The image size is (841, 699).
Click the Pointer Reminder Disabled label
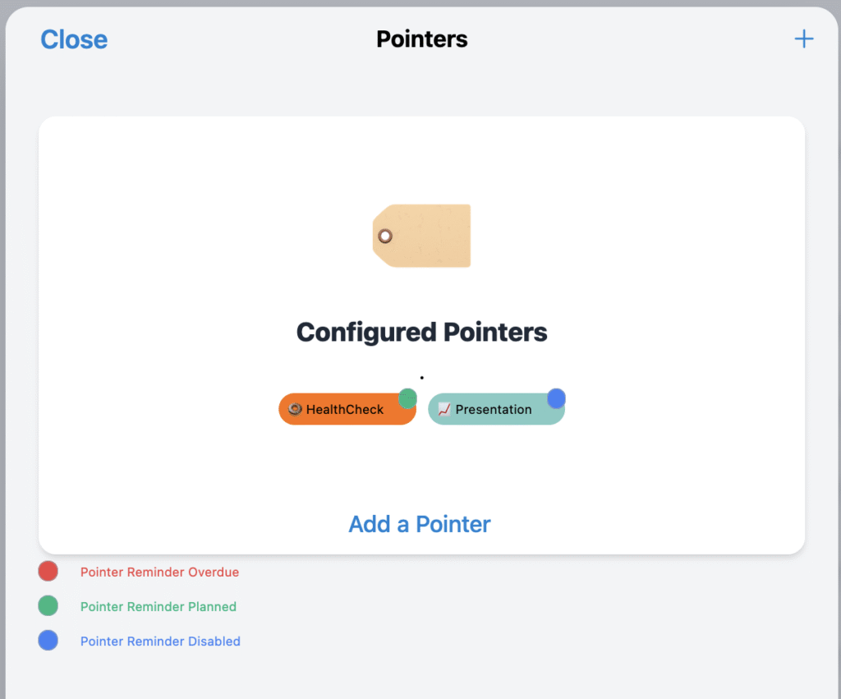(x=160, y=641)
